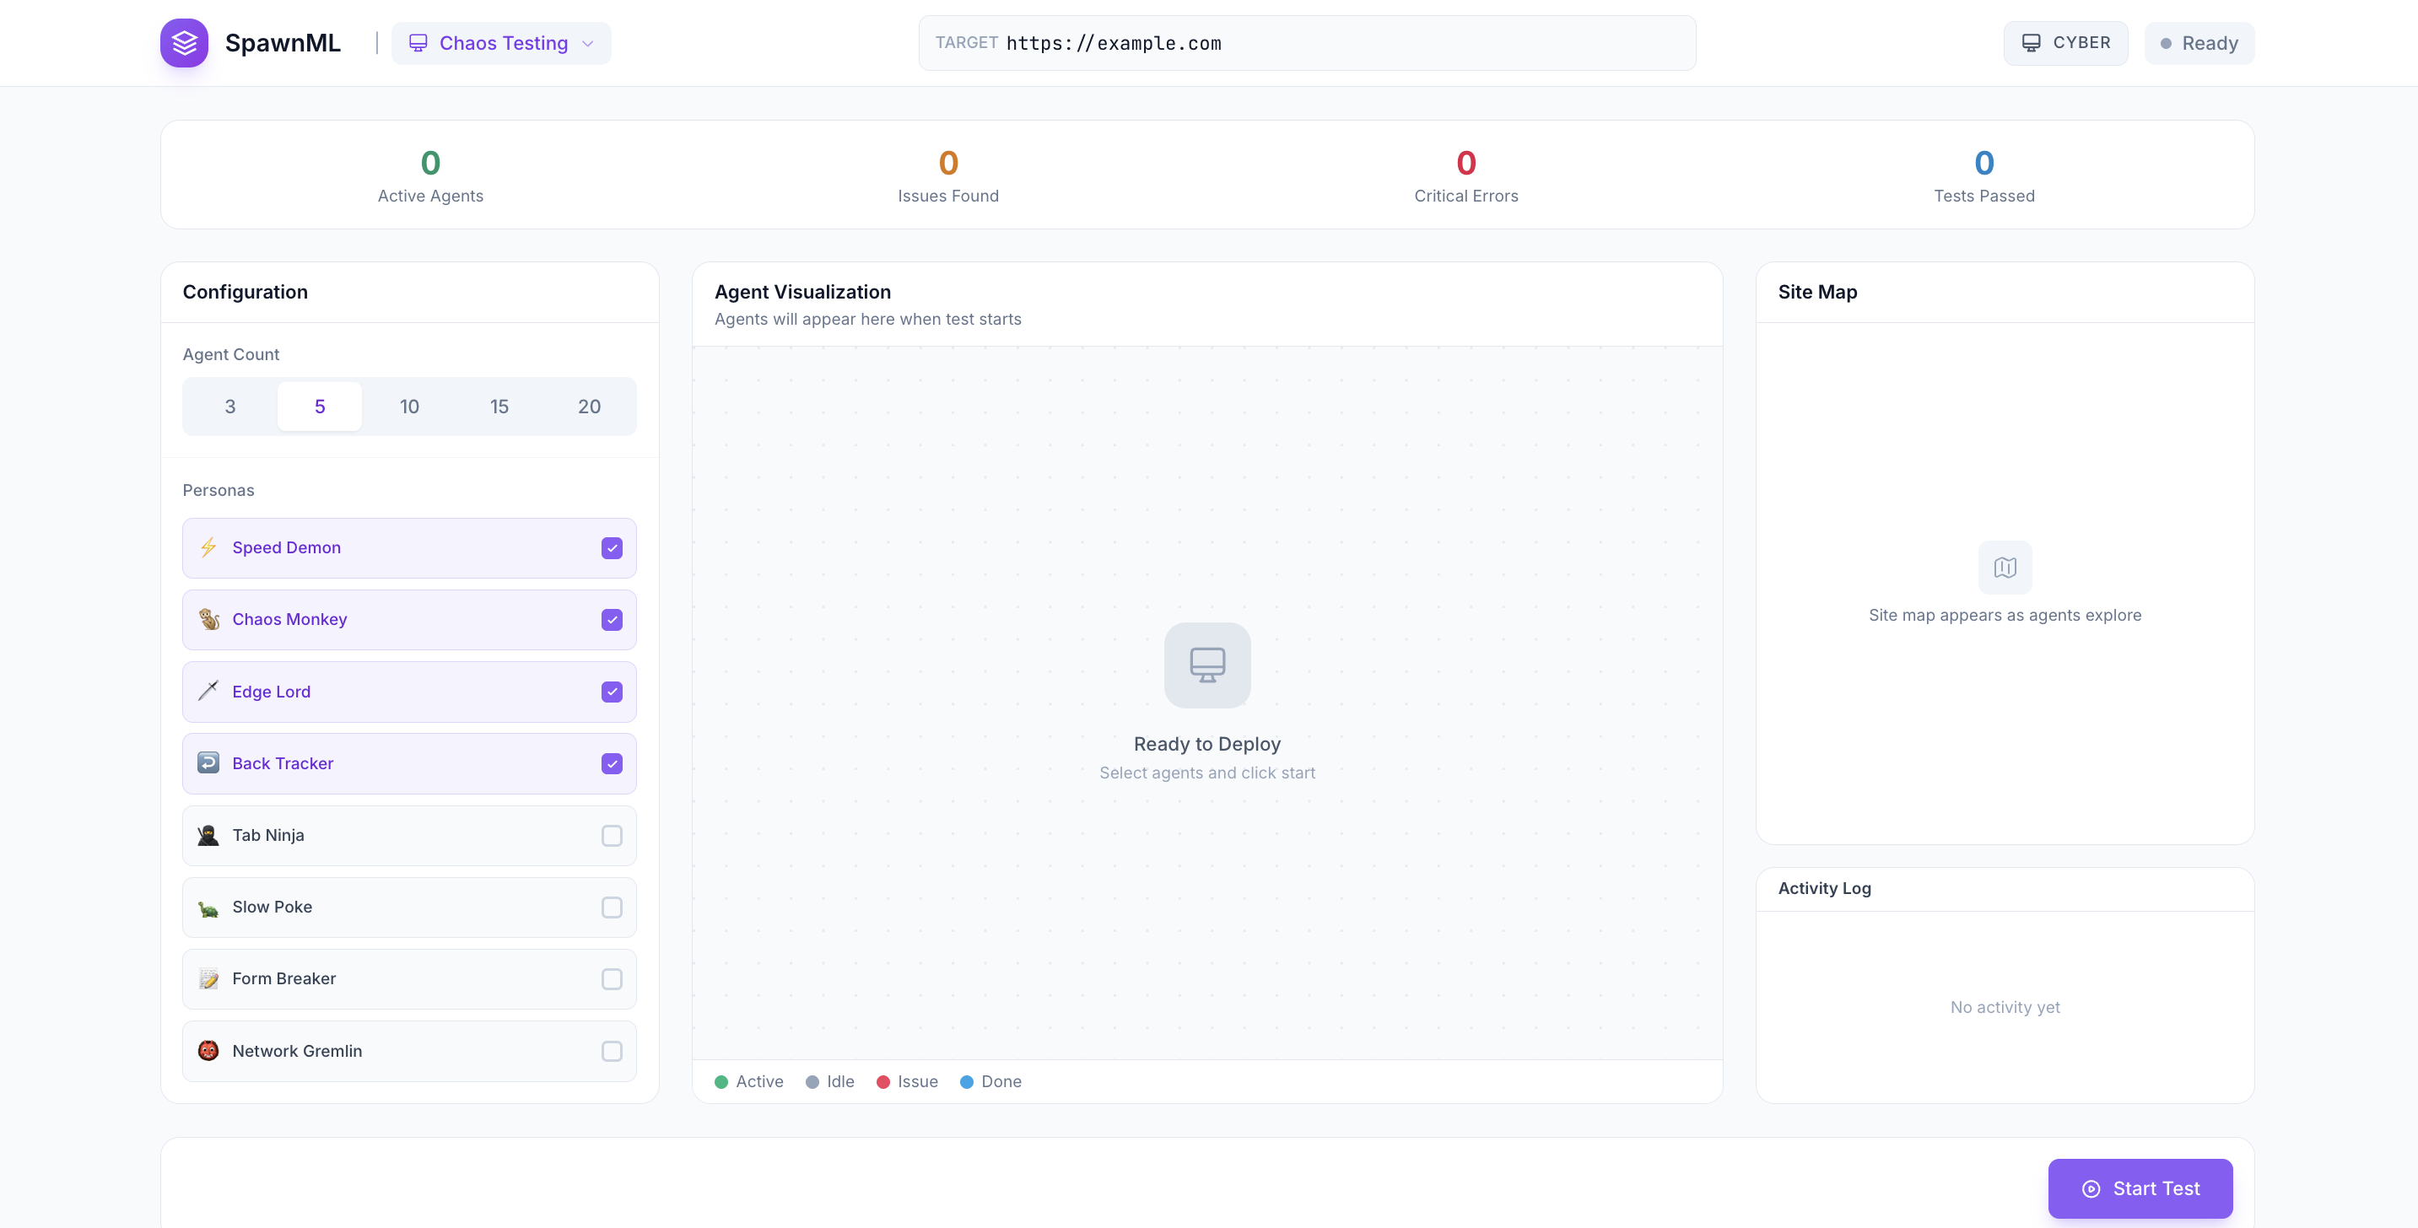Check the Form Breaker checkbox
The height and width of the screenshot is (1228, 2418).
click(x=612, y=979)
